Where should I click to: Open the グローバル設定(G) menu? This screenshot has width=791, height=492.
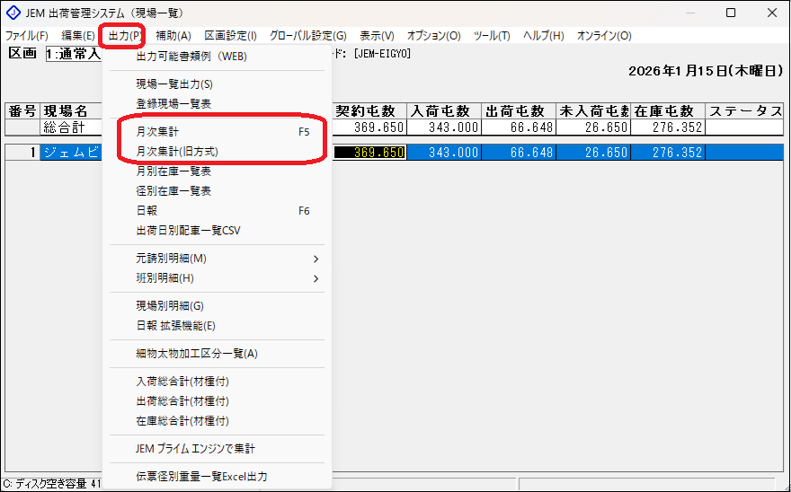coord(307,36)
